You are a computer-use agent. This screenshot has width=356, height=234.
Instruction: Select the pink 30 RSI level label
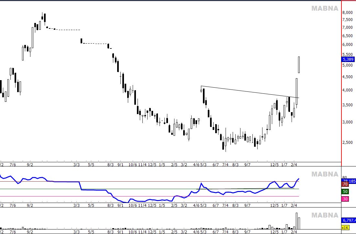[x=345, y=199]
